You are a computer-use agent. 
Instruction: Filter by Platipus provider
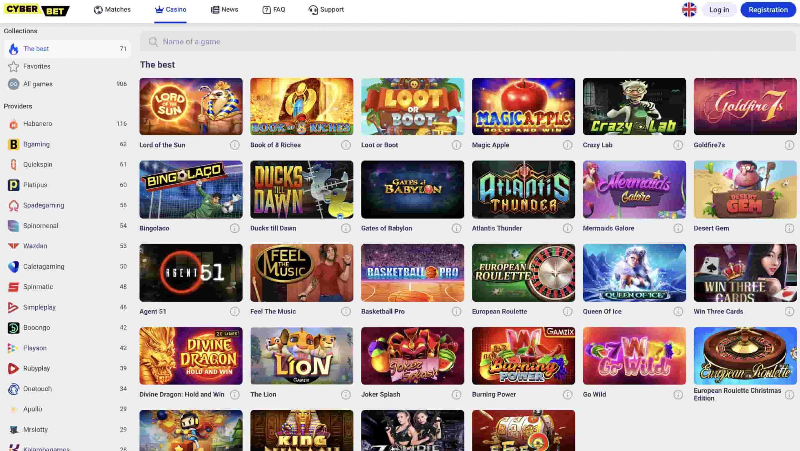pos(67,185)
